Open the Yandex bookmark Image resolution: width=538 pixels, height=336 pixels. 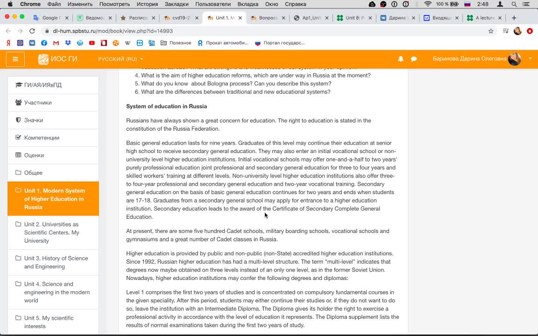8,43
